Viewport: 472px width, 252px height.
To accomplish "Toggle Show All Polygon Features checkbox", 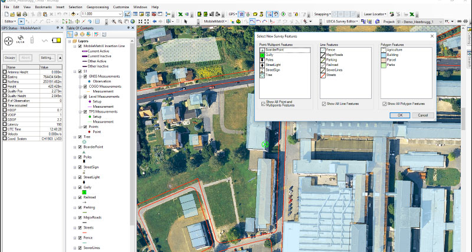I will (x=384, y=104).
